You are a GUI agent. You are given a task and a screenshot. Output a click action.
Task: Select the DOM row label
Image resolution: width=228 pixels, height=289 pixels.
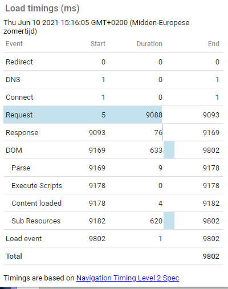[x=14, y=150]
